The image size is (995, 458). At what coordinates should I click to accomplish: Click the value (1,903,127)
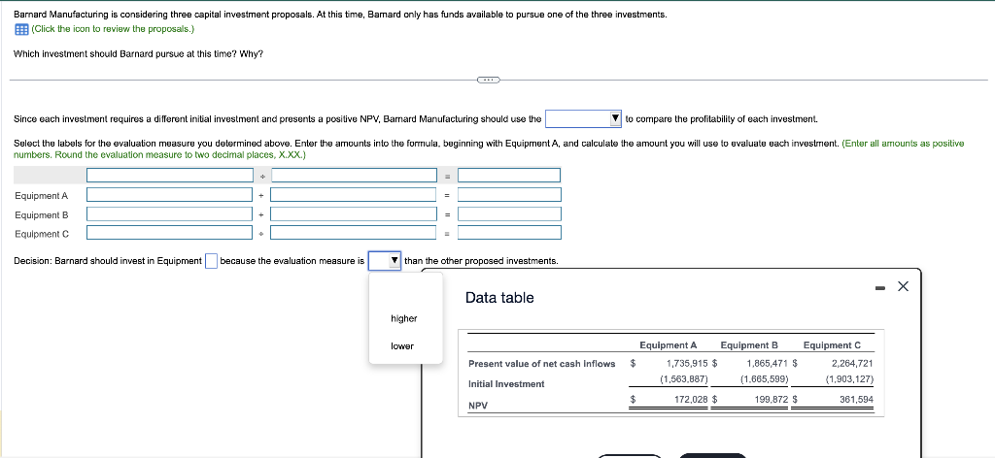click(849, 379)
